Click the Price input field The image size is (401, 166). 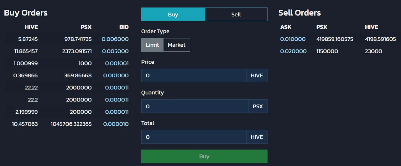(x=194, y=75)
